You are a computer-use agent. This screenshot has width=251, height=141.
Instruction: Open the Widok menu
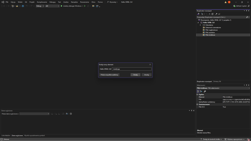(20, 2)
